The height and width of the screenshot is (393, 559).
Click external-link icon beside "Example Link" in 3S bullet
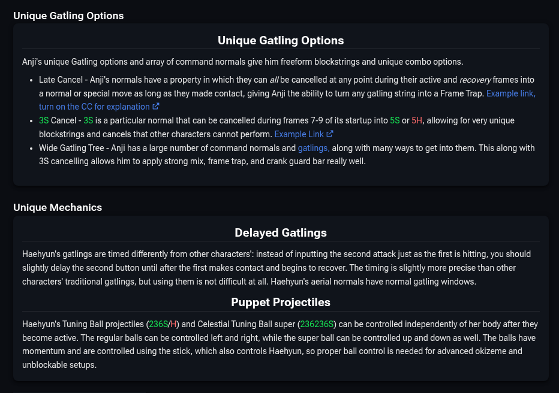tap(330, 134)
